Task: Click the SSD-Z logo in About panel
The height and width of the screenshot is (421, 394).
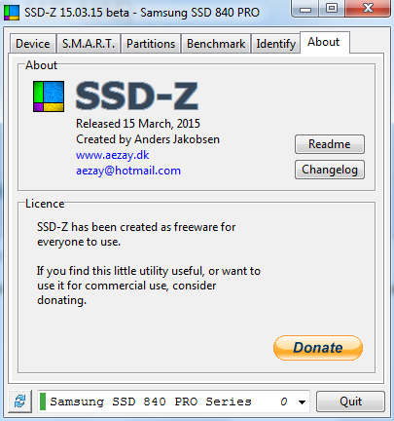Action: pyautogui.click(x=49, y=96)
